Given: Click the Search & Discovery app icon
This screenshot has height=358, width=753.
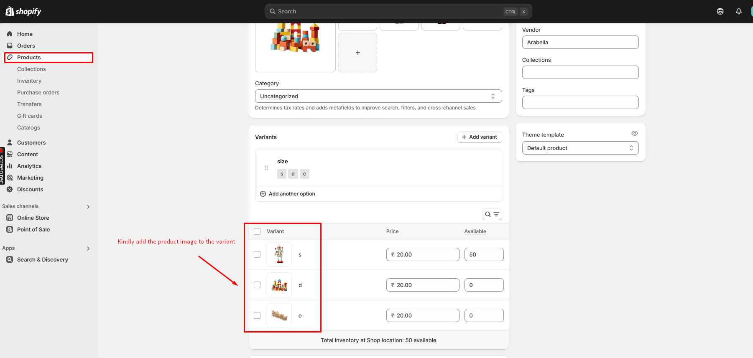Looking at the screenshot, I should coord(10,259).
